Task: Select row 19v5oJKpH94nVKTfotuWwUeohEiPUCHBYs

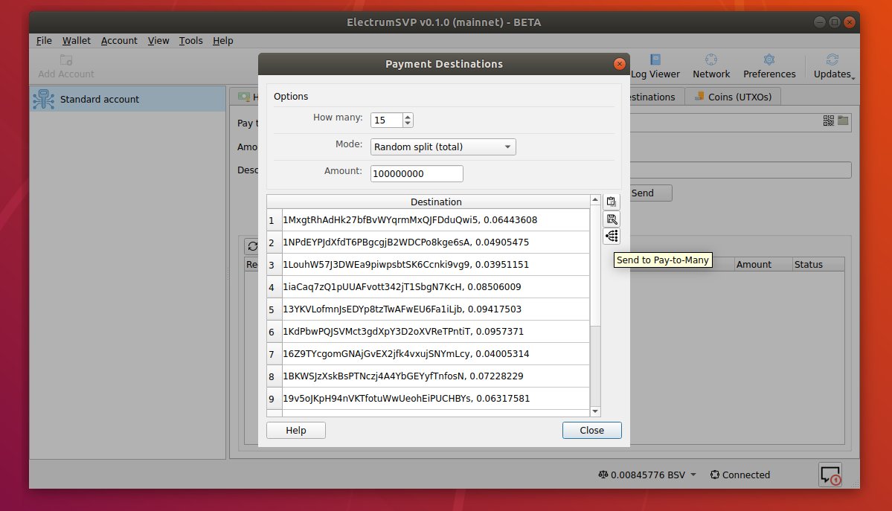Action: pos(436,399)
